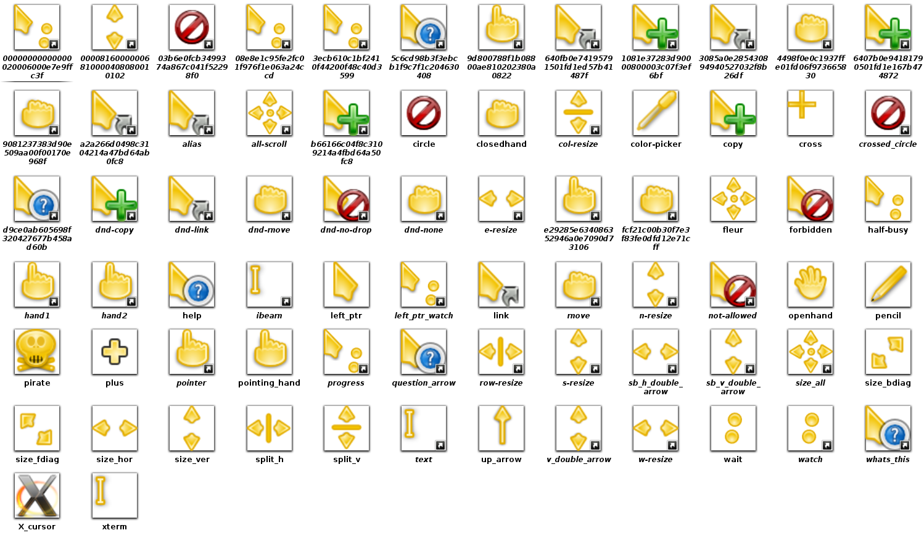Screen dimensions: 924x538
Task: Click the sb_h_double_arrow cursor icon
Action: (656, 352)
